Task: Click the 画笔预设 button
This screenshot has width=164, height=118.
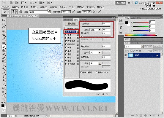Action: pos(72,24)
